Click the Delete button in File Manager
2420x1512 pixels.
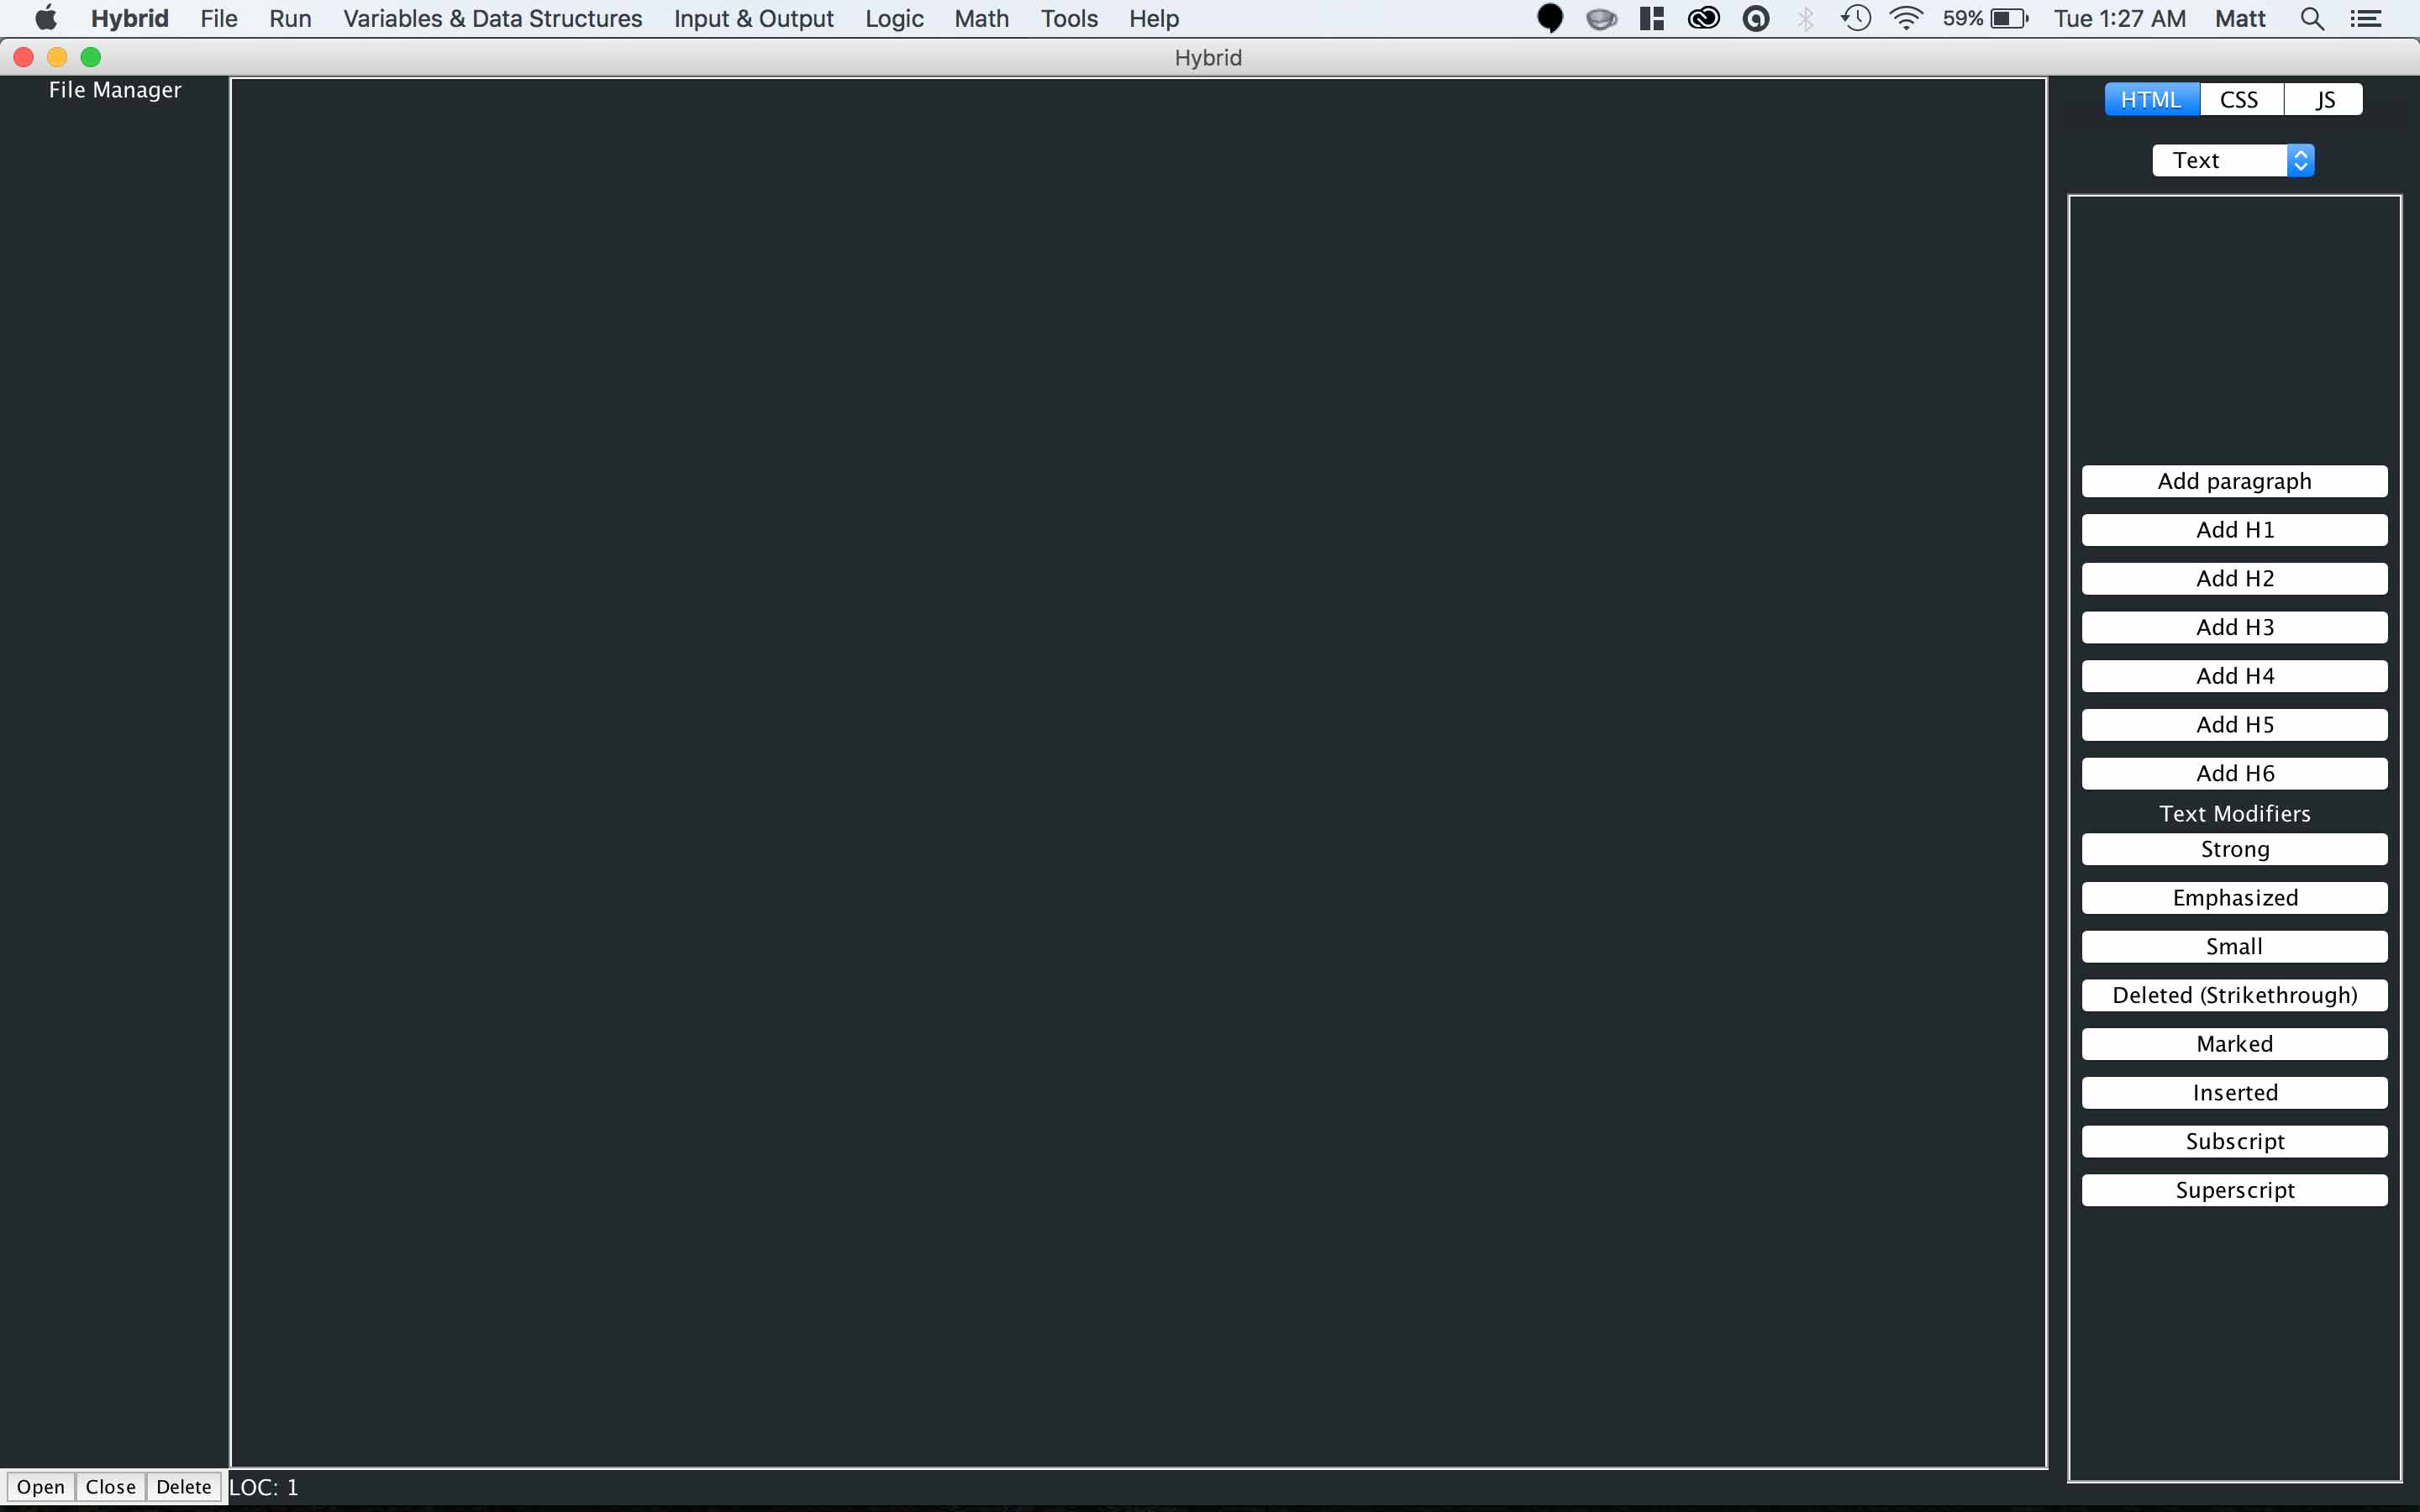point(183,1487)
